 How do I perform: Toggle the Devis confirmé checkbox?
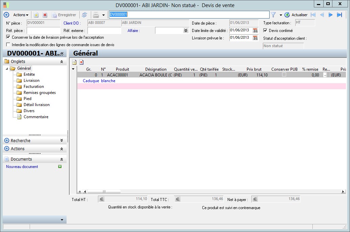click(x=265, y=31)
